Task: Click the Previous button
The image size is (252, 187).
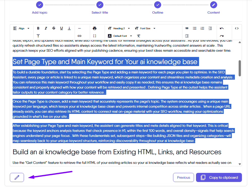Action: (x=183, y=177)
